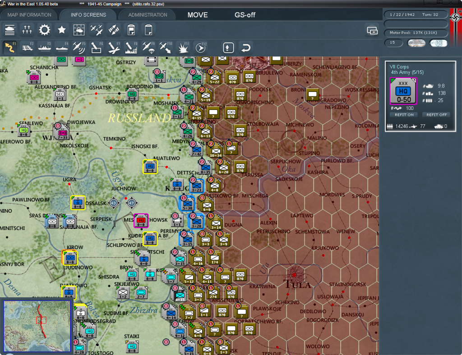Select the F9 air transport mode icon
The height and width of the screenshot is (355, 462).
click(148, 47)
